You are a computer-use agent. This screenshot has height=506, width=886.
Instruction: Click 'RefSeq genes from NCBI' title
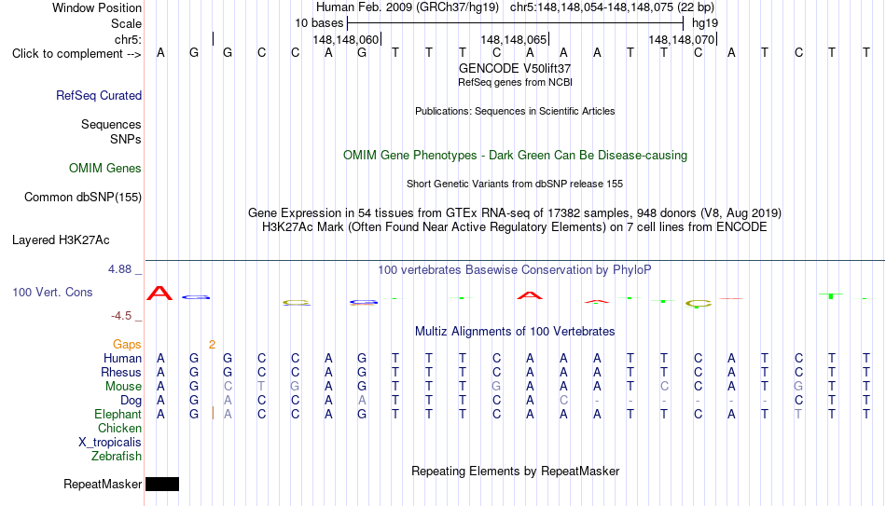coord(516,82)
